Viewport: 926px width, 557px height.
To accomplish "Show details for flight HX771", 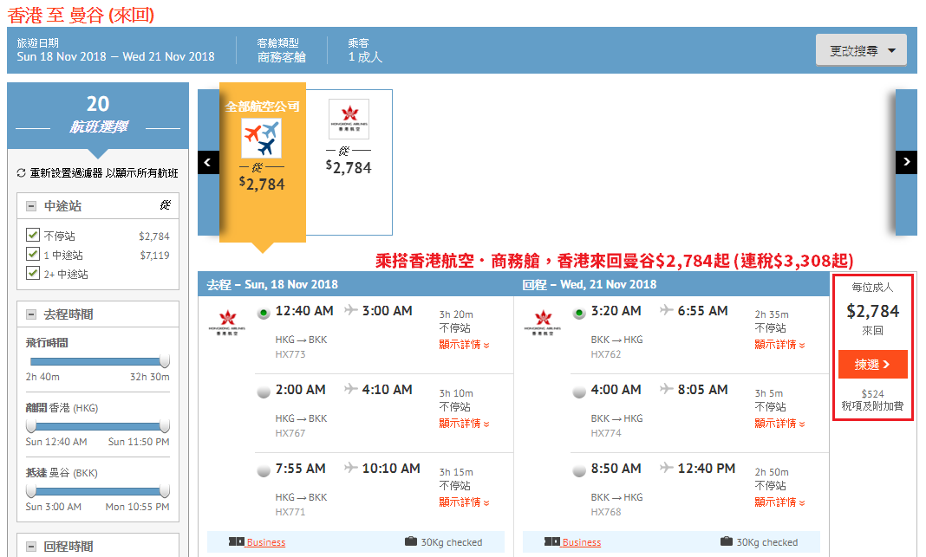I will point(464,502).
